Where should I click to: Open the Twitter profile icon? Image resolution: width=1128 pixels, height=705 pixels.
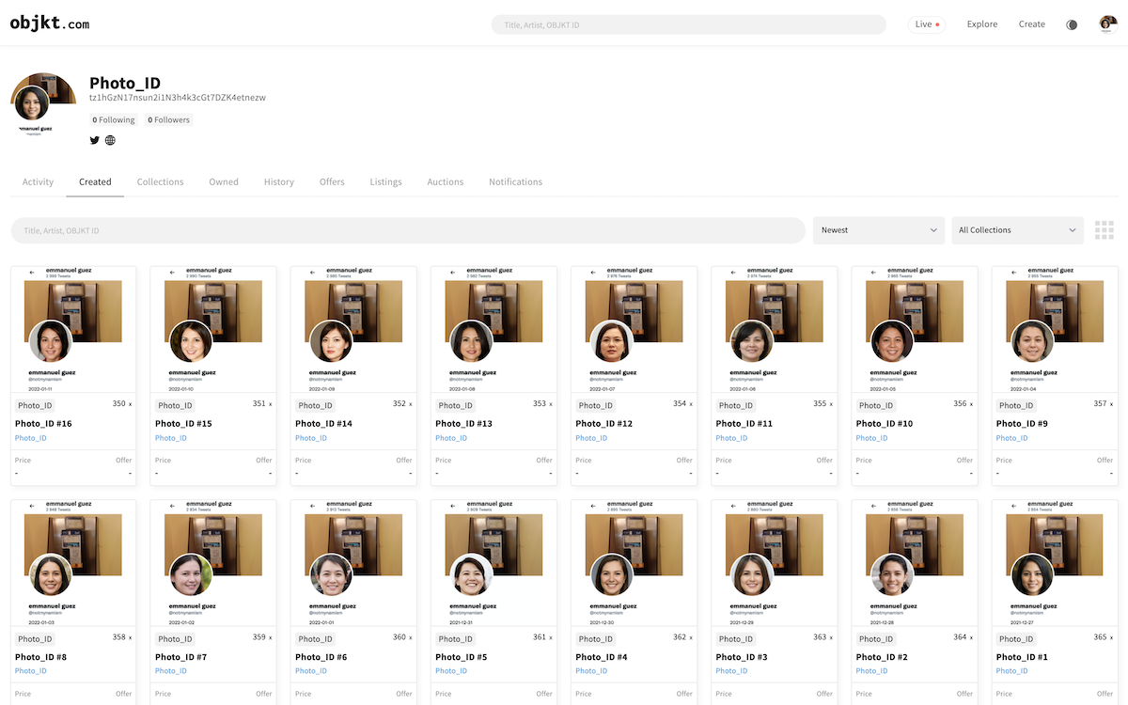click(94, 140)
